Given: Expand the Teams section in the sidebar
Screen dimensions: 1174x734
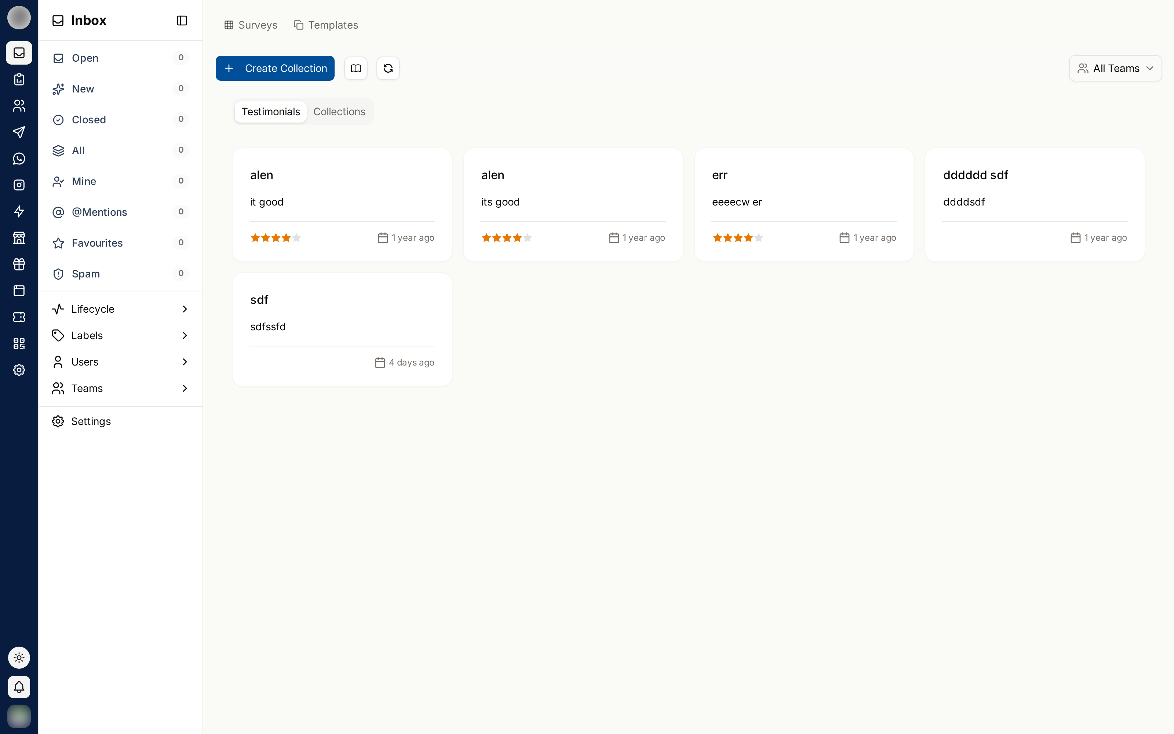Looking at the screenshot, I should click(120, 388).
